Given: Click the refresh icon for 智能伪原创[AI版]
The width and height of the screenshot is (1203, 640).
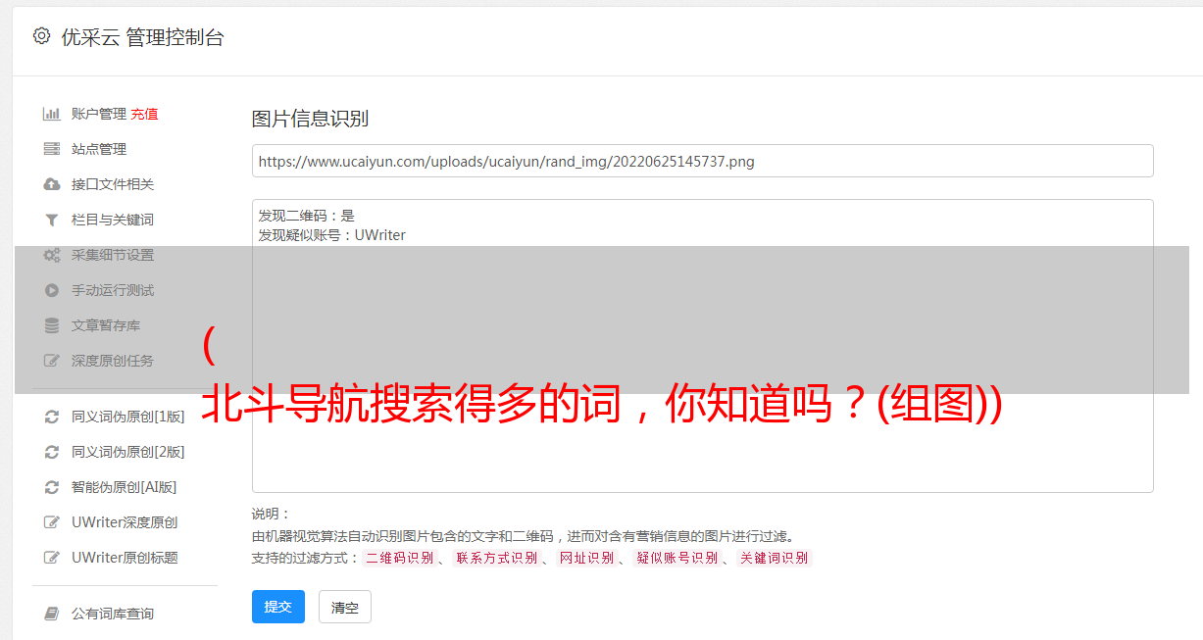Looking at the screenshot, I should point(52,487).
